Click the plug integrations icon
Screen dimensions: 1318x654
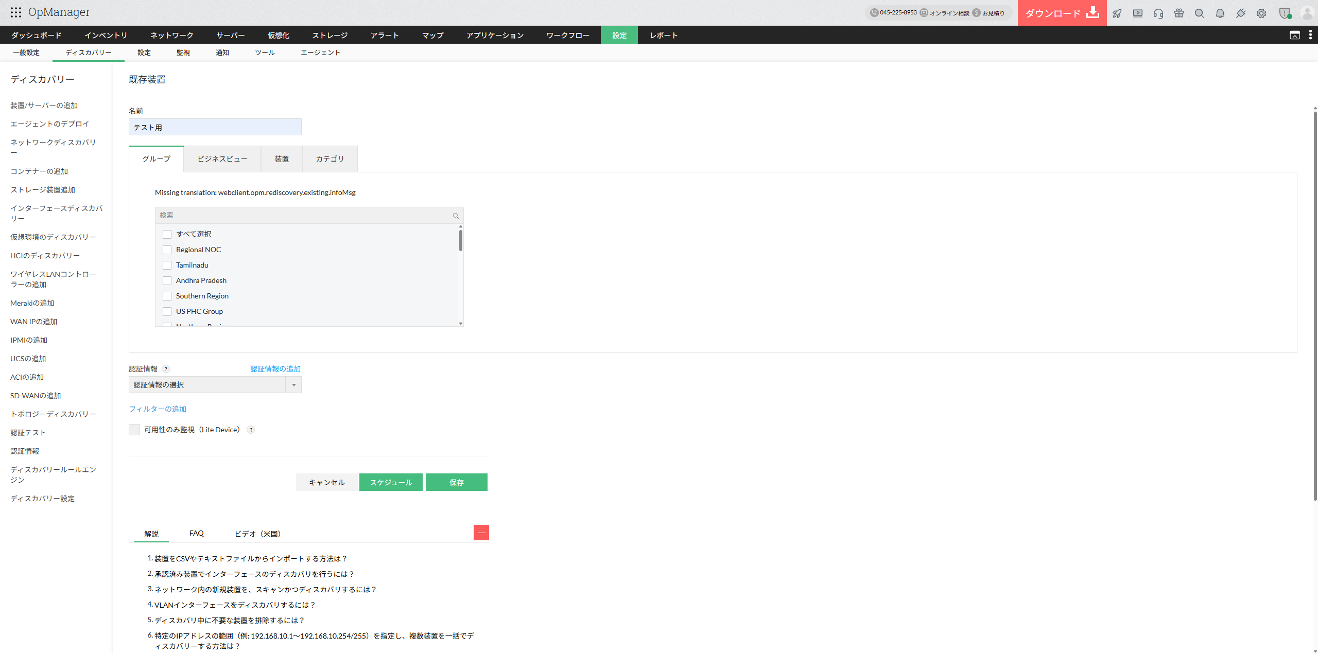point(1241,13)
